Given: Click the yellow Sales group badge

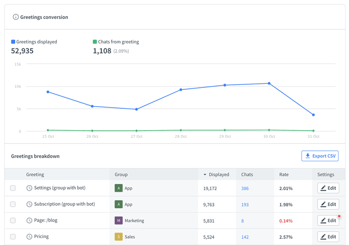Looking at the screenshot, I should 119,237.
